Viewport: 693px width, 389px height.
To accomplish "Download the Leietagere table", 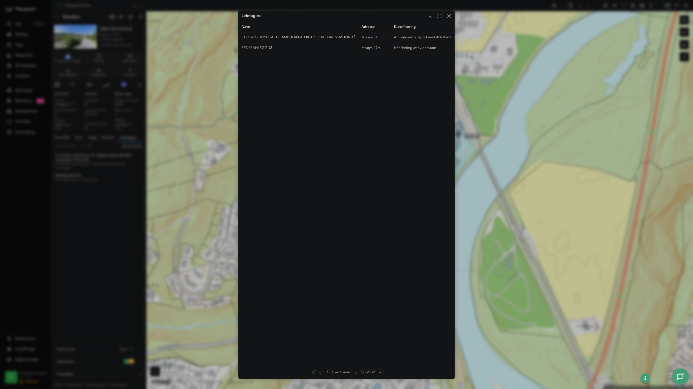I will pos(430,16).
